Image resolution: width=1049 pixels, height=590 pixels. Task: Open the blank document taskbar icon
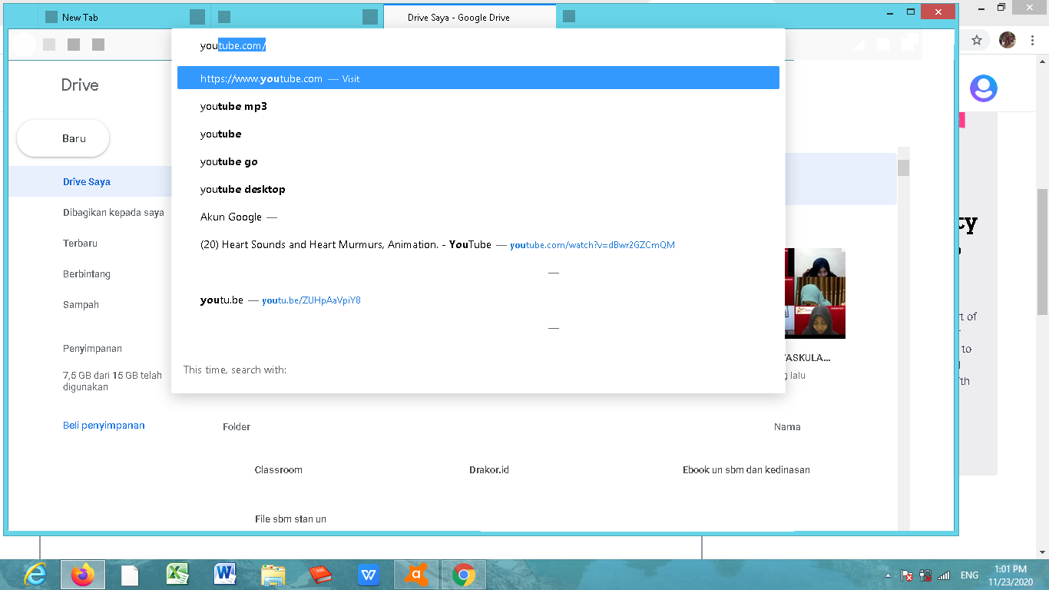(x=130, y=575)
